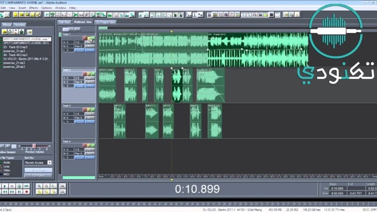Click the yellow Zoom to Right Edge icon
The height and width of the screenshot is (212, 377).
click(x=54, y=192)
